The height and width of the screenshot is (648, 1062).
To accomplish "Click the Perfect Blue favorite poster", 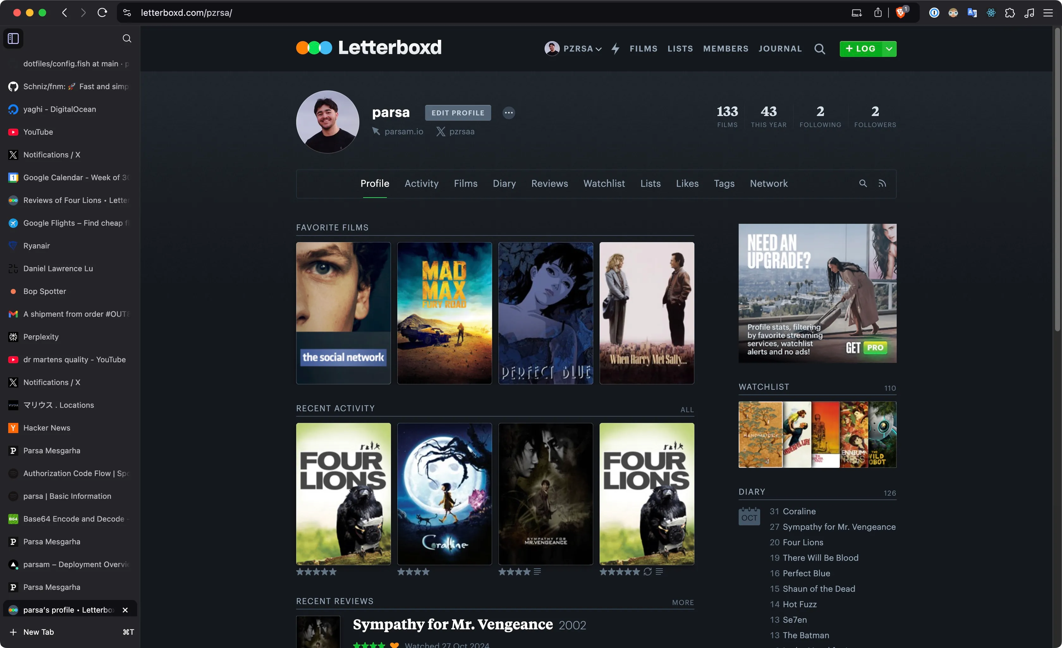I will [x=545, y=313].
